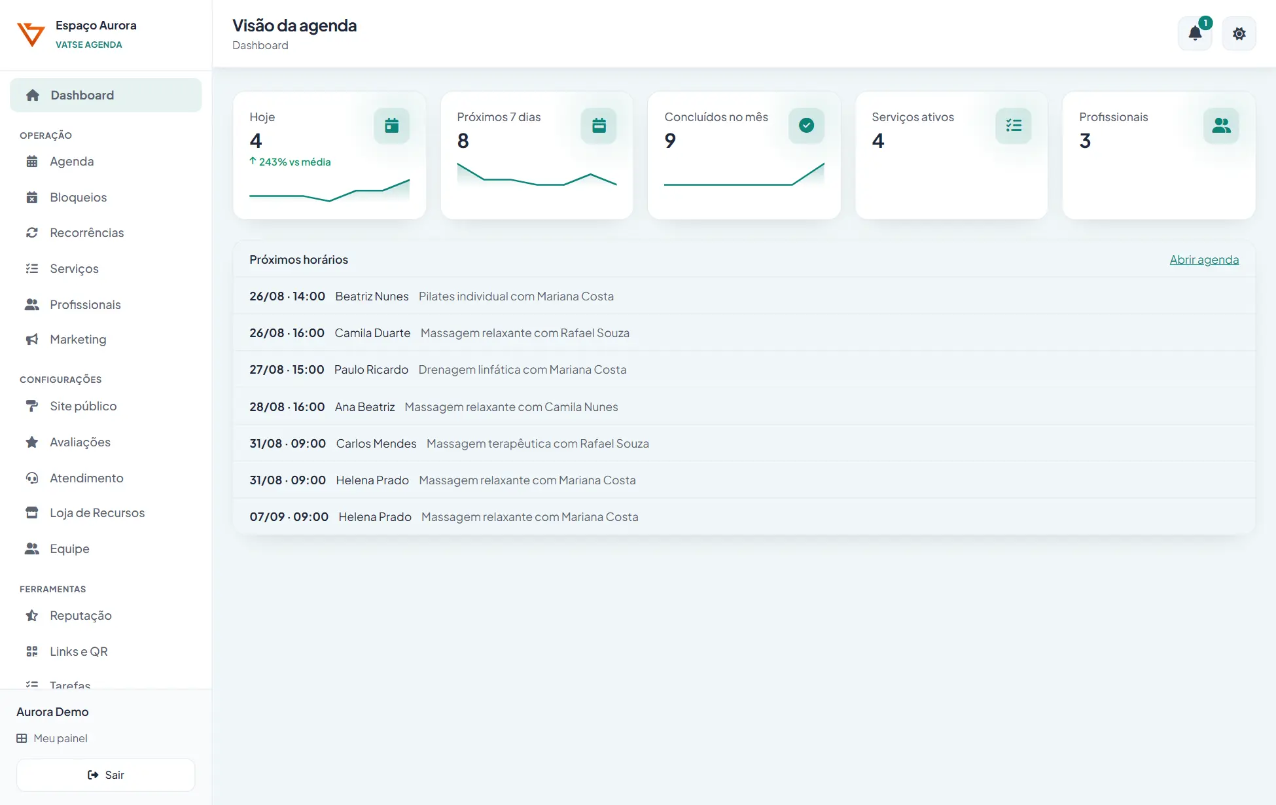
Task: Go to Agenda in the sidebar
Action: click(x=106, y=162)
